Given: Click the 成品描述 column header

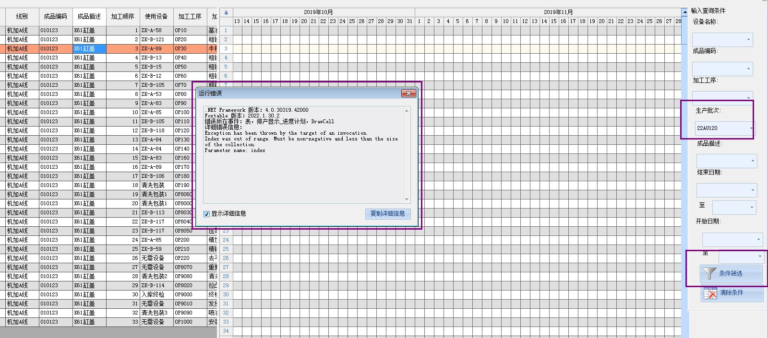Looking at the screenshot, I should click(89, 16).
